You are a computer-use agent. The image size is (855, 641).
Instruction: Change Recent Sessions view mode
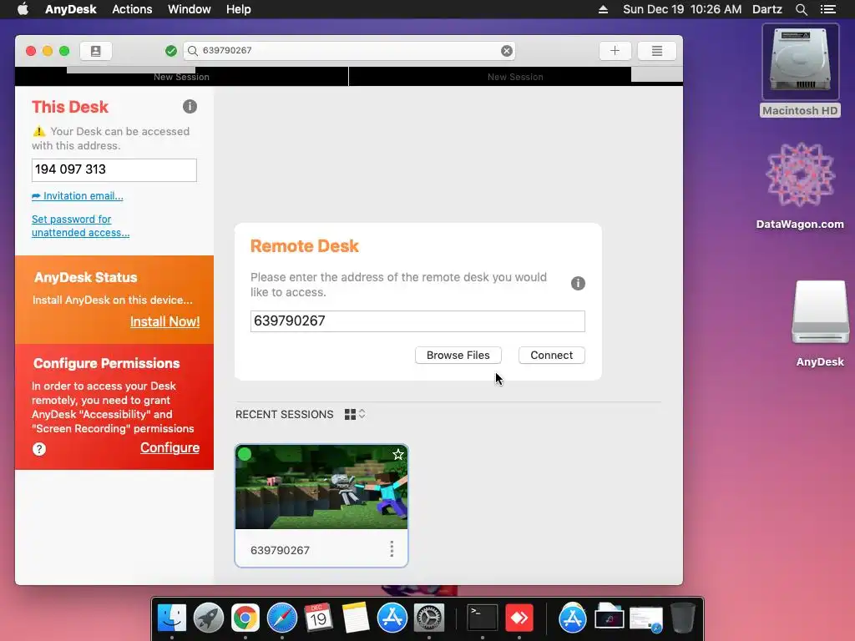tap(354, 414)
